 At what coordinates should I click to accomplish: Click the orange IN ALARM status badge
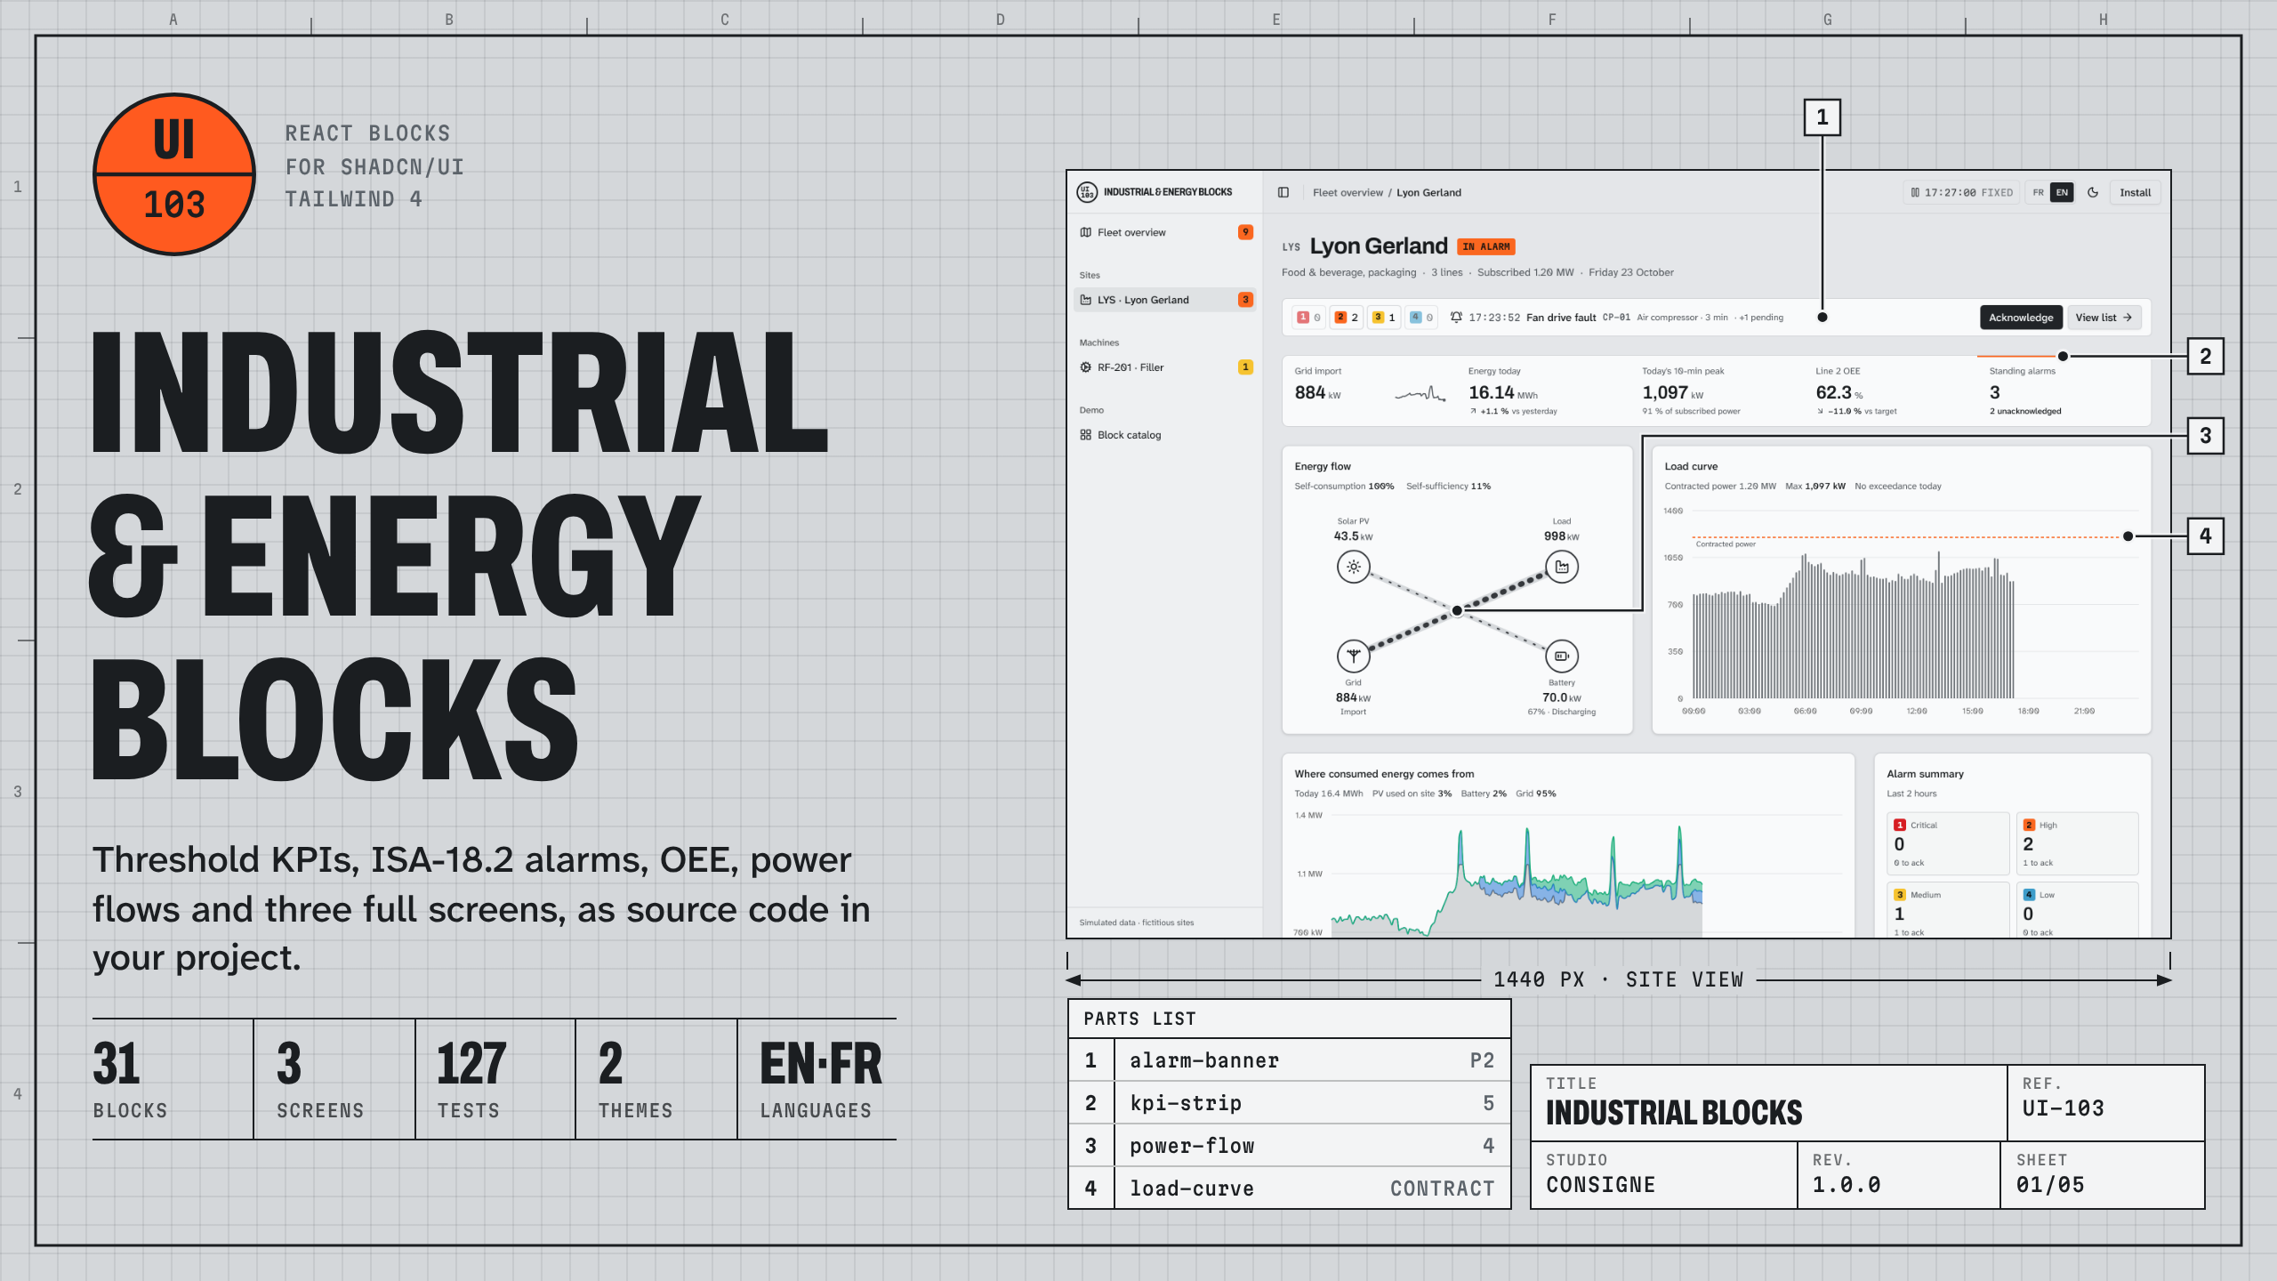click(1486, 246)
